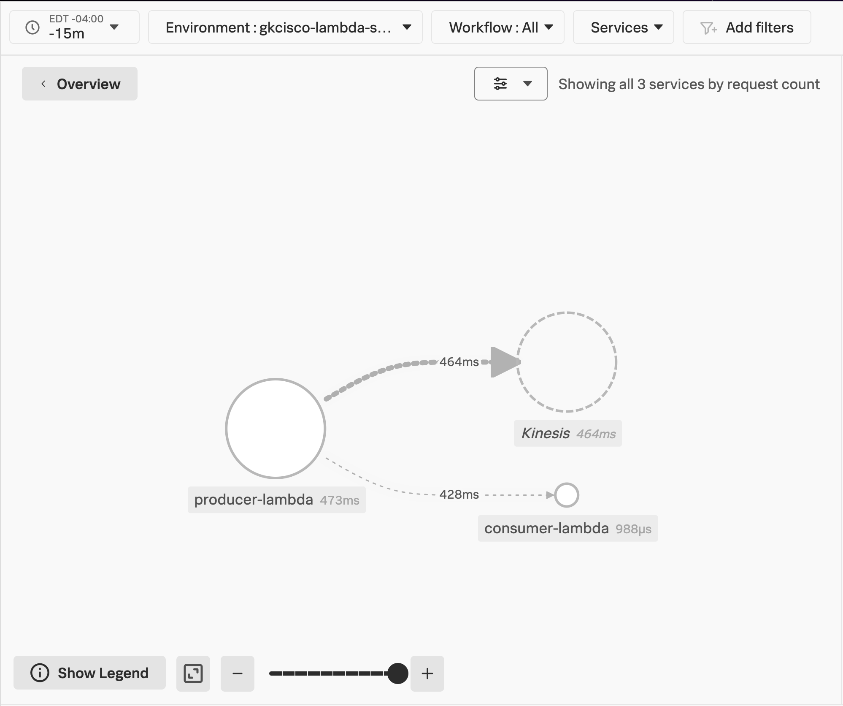Click the zoom out minus icon
This screenshot has height=706, width=843.
[237, 673]
